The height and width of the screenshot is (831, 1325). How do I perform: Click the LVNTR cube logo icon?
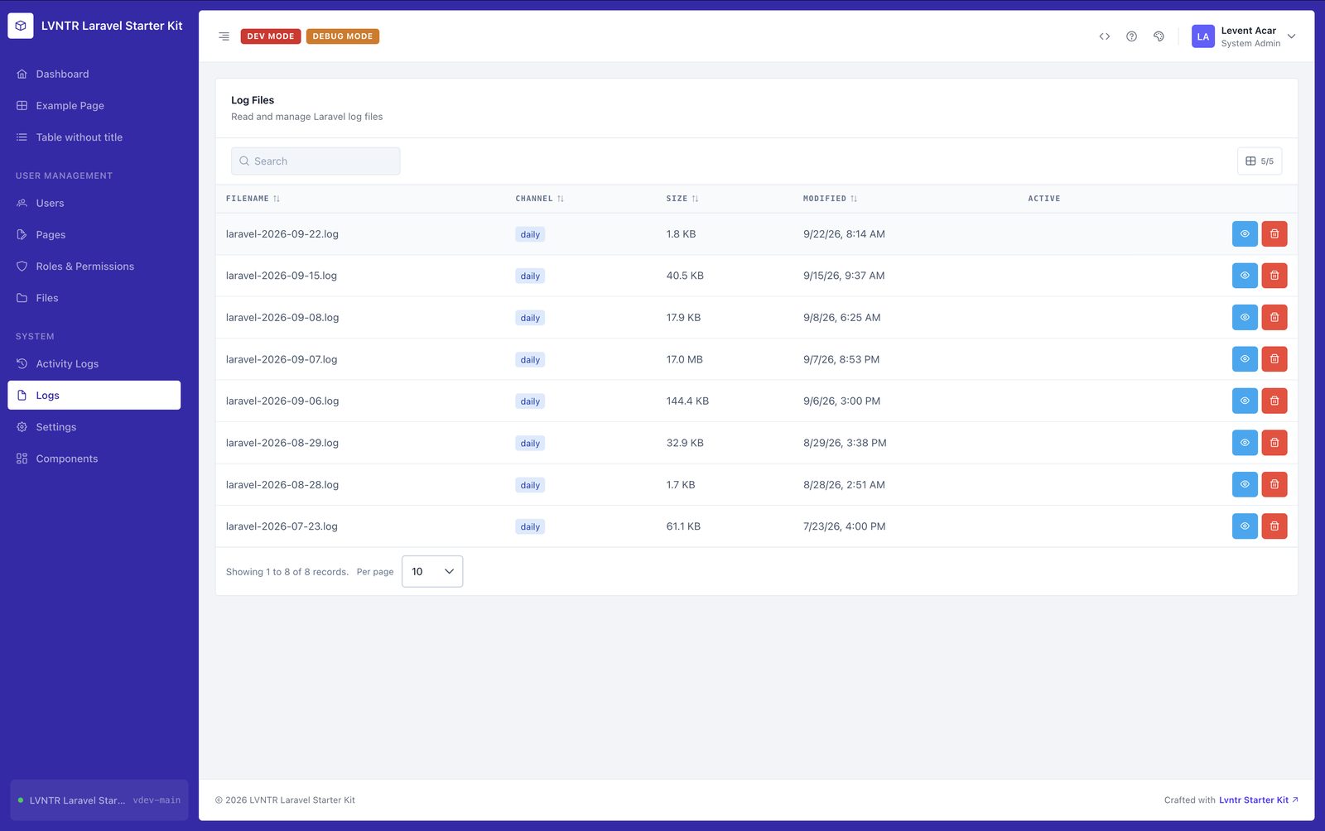click(21, 26)
